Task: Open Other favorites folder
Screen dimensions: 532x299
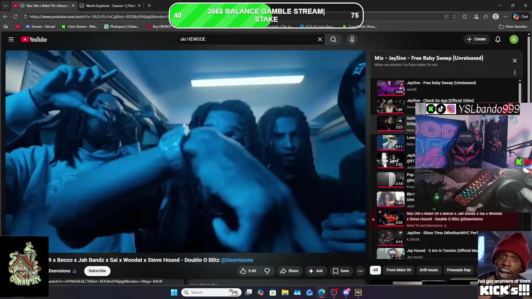Action: pos(513,26)
